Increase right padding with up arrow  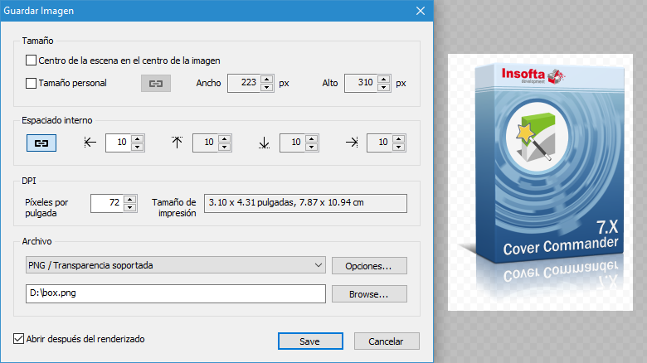click(399, 139)
